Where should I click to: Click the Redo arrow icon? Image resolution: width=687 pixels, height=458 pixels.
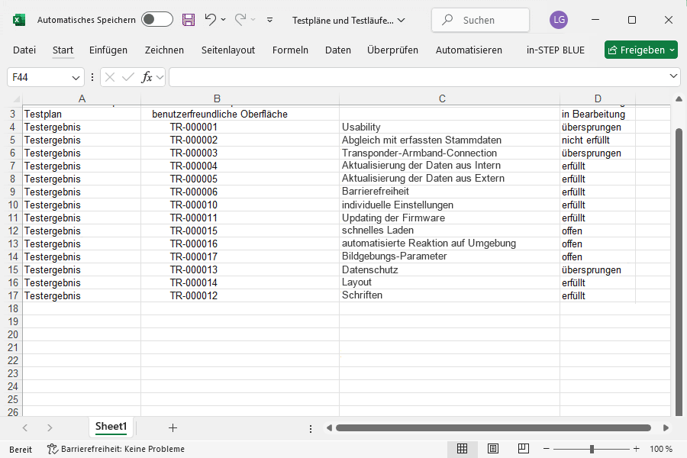(240, 20)
